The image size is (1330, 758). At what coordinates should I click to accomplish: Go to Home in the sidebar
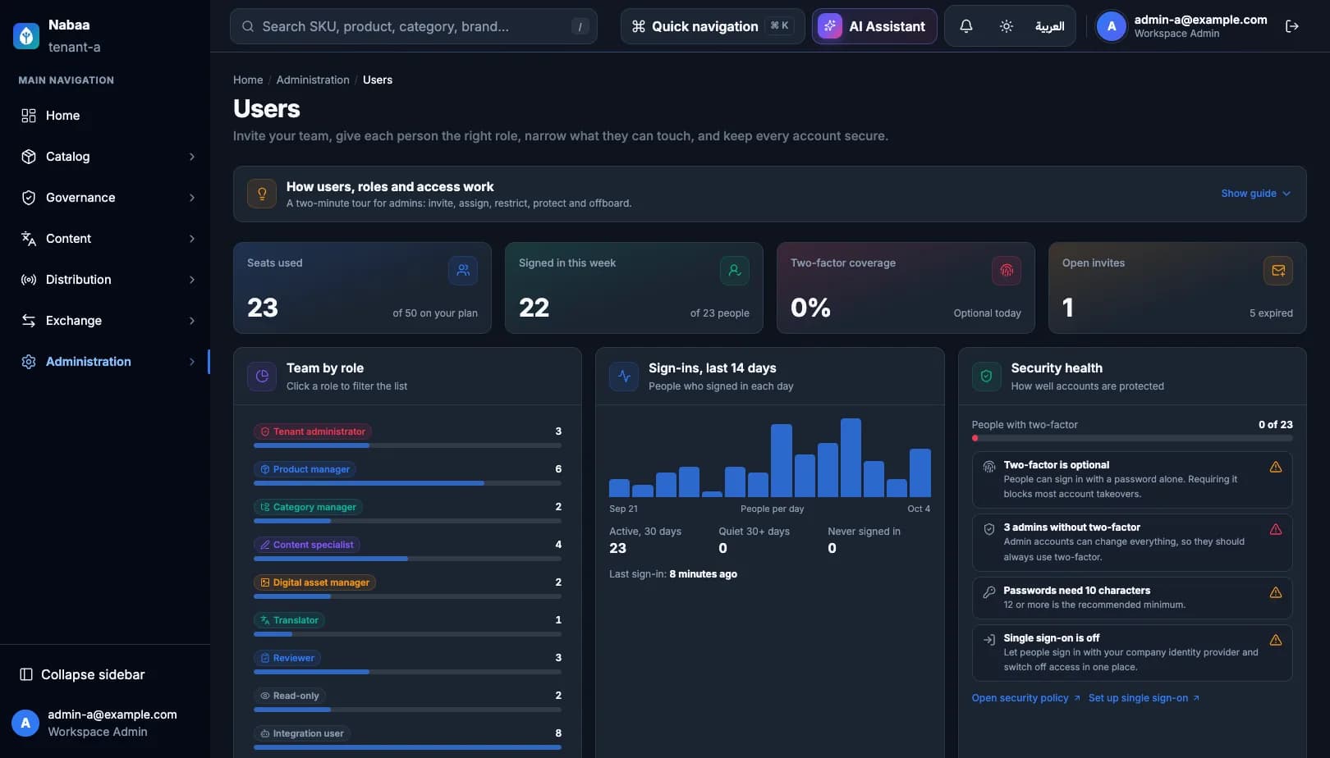pos(105,116)
